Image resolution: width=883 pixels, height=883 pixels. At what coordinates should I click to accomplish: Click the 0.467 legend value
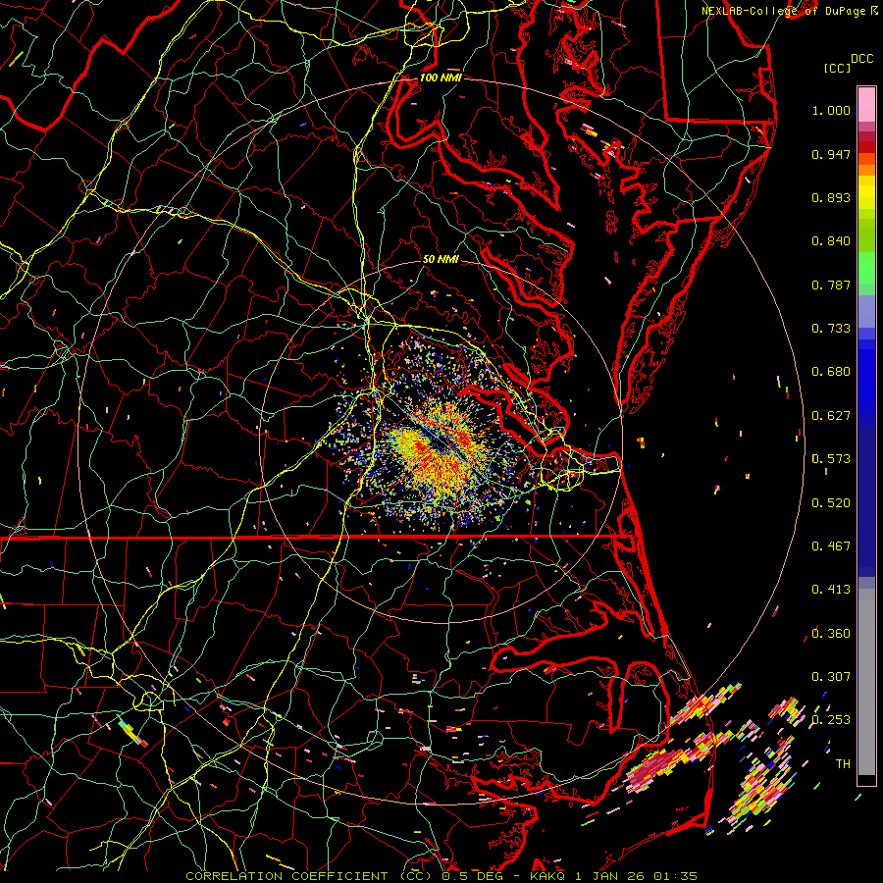831,546
